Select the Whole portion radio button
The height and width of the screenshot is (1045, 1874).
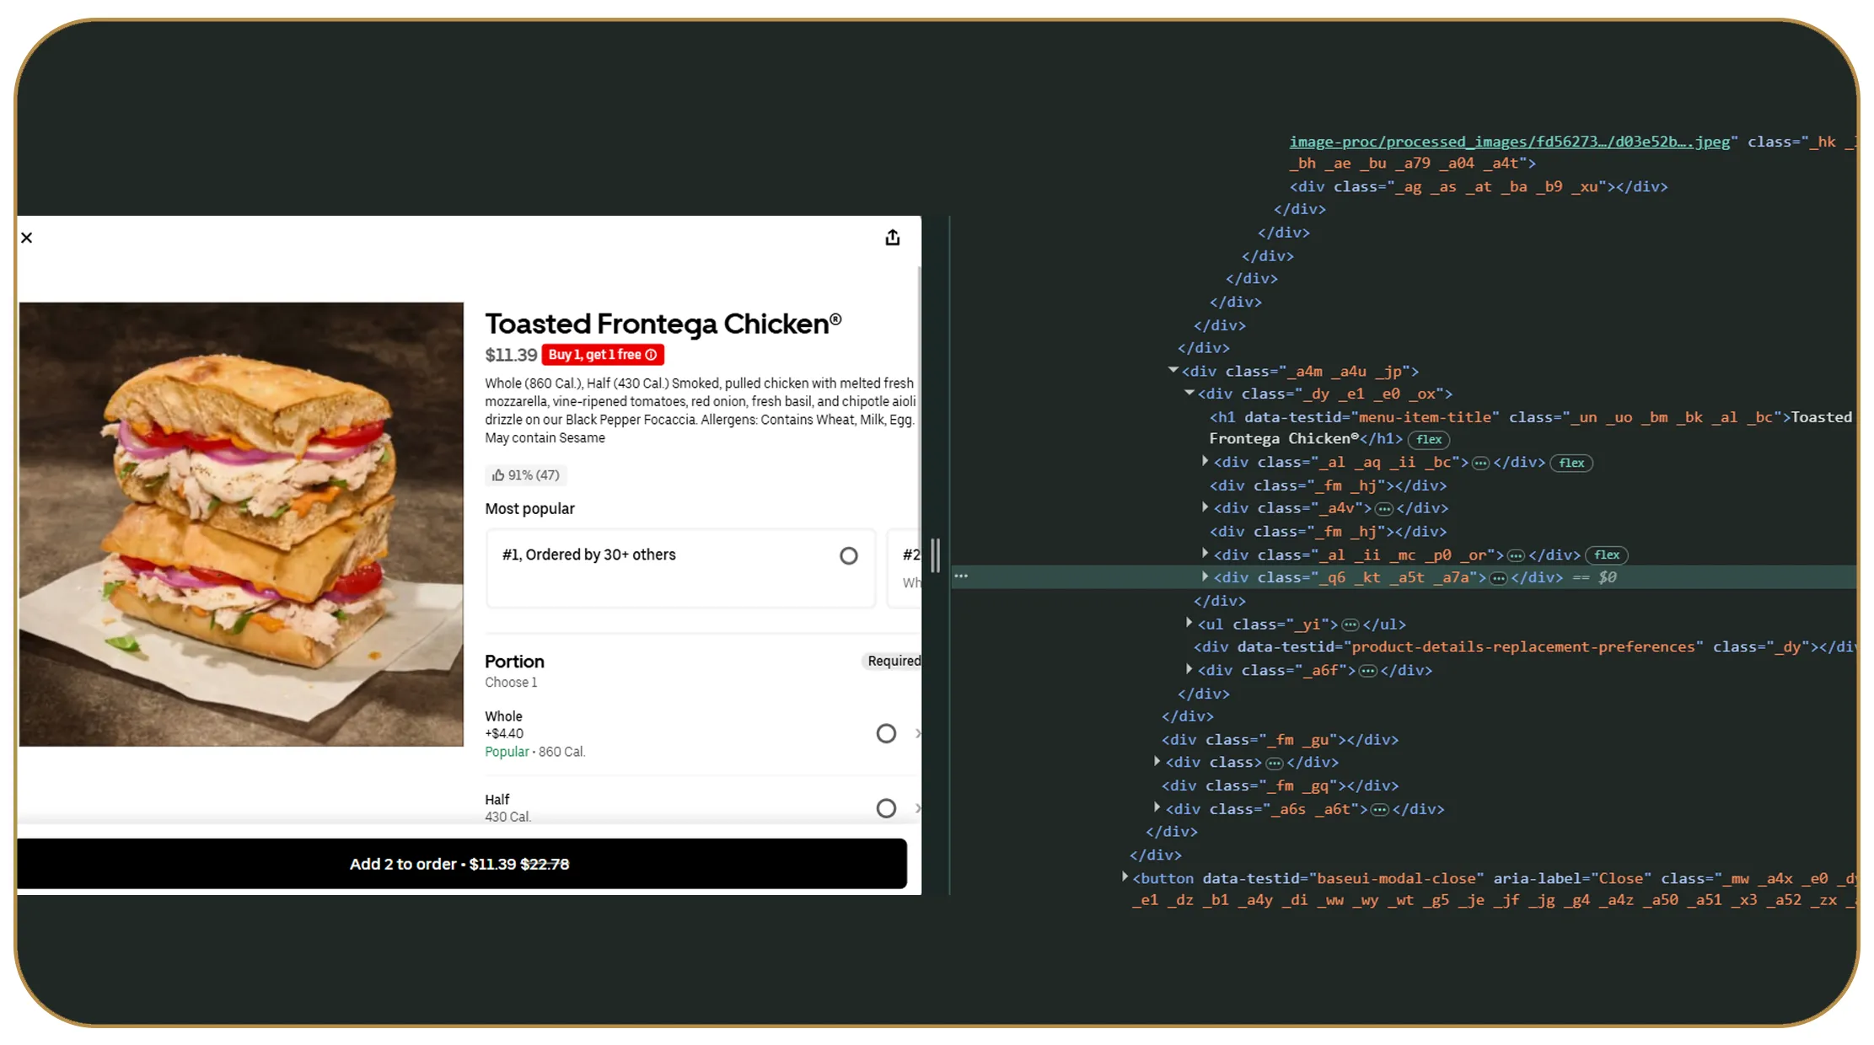pyautogui.click(x=886, y=733)
